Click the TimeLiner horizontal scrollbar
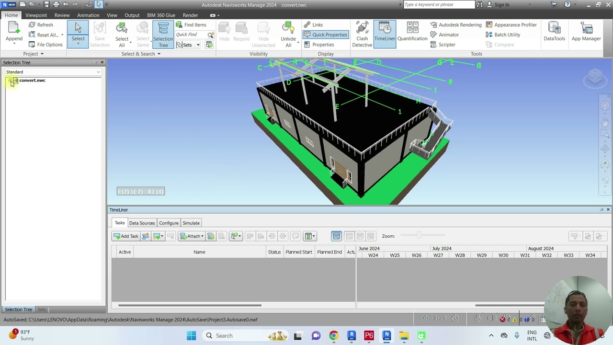 click(x=190, y=305)
